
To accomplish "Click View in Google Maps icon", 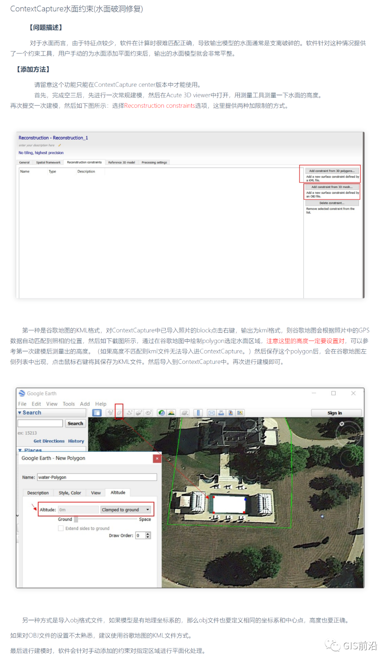I will 240,413.
